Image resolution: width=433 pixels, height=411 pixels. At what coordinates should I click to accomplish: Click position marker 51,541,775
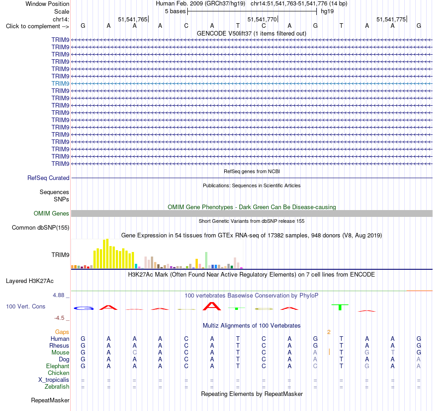tap(392, 19)
